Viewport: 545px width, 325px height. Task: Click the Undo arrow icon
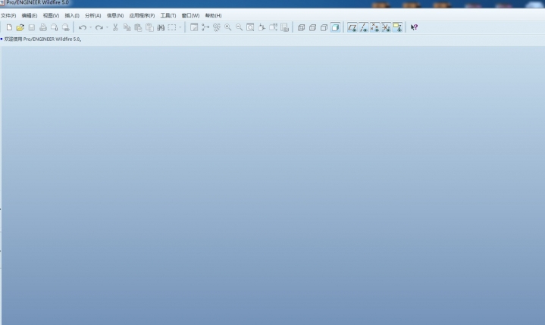tap(82, 27)
